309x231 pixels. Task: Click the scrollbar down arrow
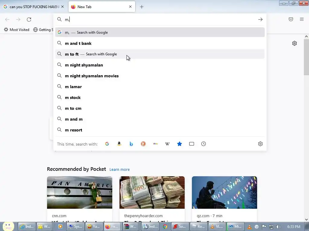point(306,219)
